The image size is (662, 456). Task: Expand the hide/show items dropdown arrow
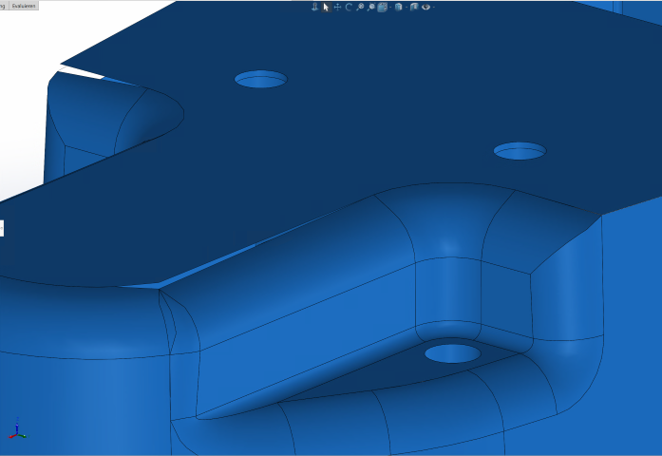click(x=434, y=8)
